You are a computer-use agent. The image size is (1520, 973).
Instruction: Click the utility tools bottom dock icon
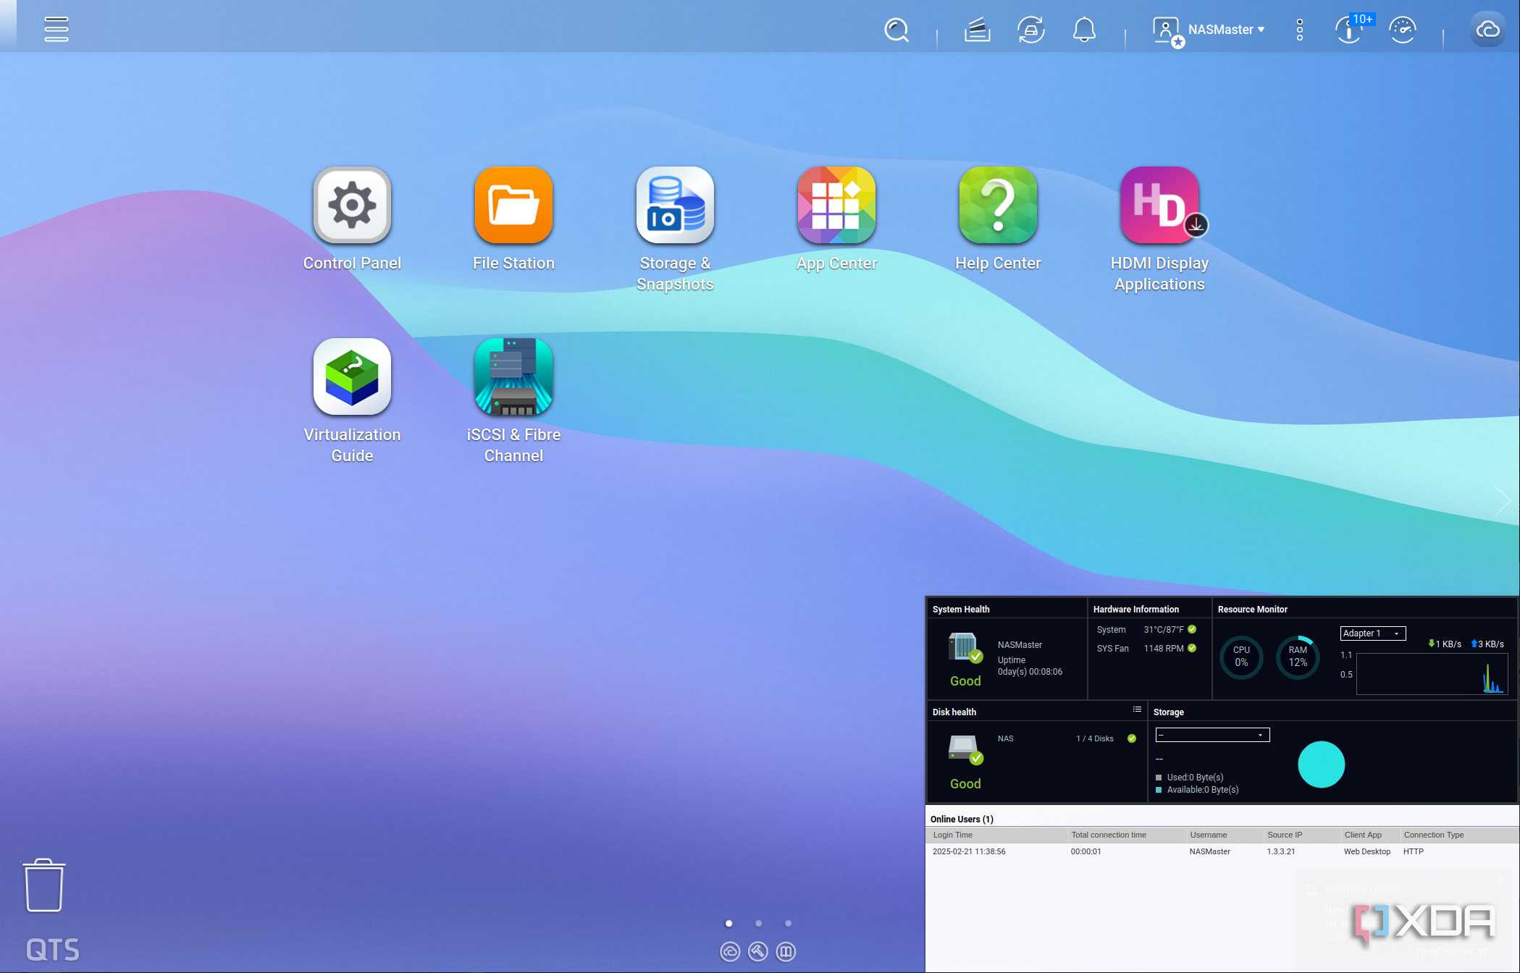click(757, 951)
